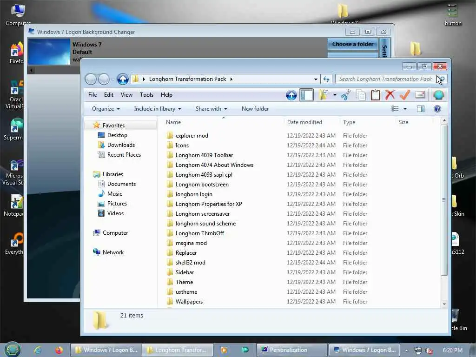Click the Copy pages icon
The image size is (476, 357).
tap(361, 95)
